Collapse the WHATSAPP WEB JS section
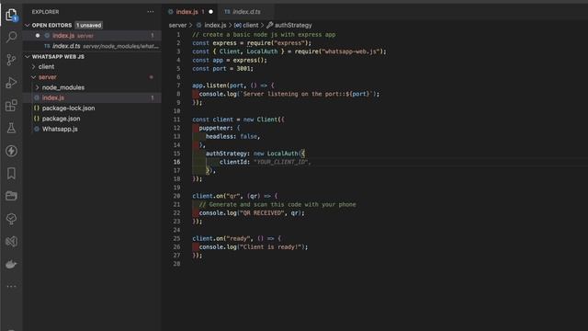Image resolution: width=588 pixels, height=331 pixels. click(x=28, y=57)
